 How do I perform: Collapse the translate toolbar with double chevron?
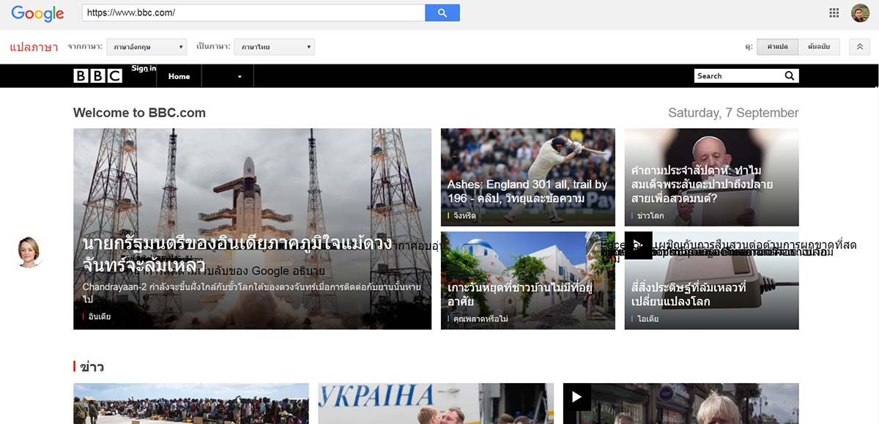(x=860, y=47)
